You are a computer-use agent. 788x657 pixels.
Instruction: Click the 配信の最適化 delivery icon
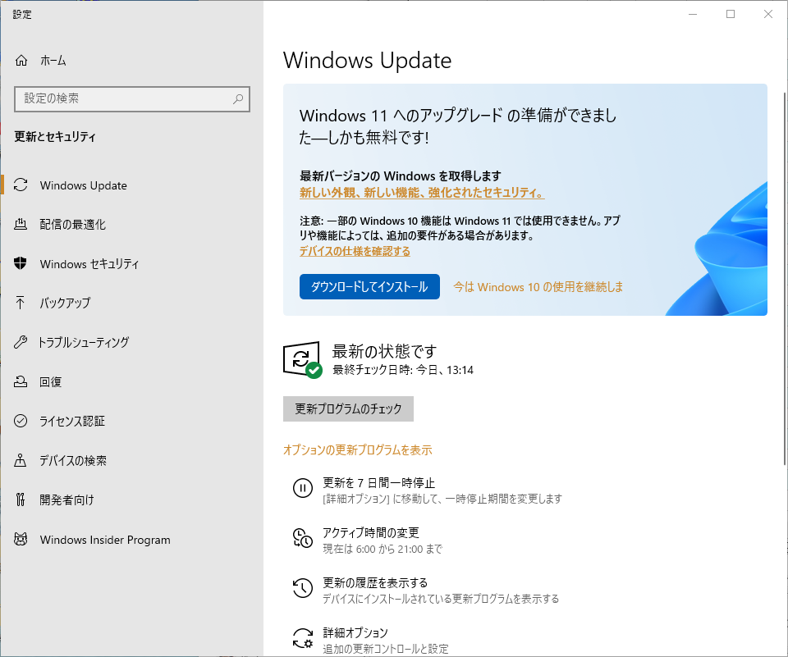21,224
